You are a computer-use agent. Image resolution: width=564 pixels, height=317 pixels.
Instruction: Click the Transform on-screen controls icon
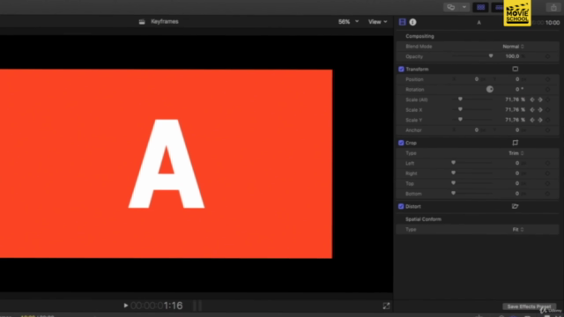pos(515,69)
